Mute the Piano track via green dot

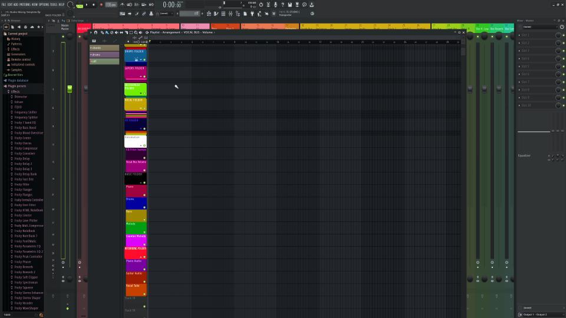pos(144,195)
